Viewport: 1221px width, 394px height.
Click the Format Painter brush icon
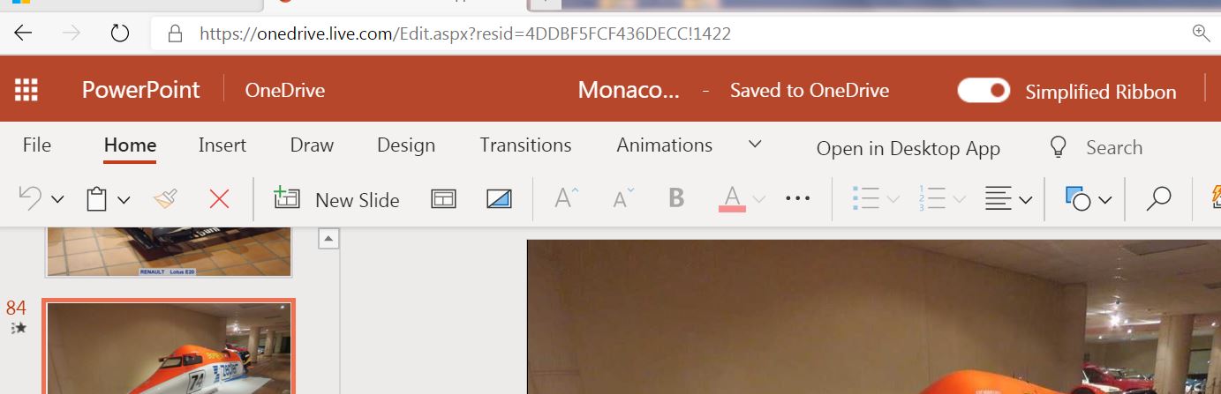point(165,199)
